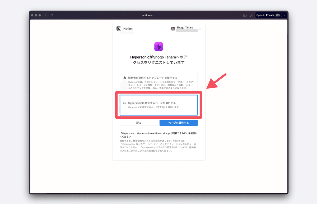The image size is (317, 204).
Task: Click the purple Hypersonic app icon
Action: click(x=159, y=47)
